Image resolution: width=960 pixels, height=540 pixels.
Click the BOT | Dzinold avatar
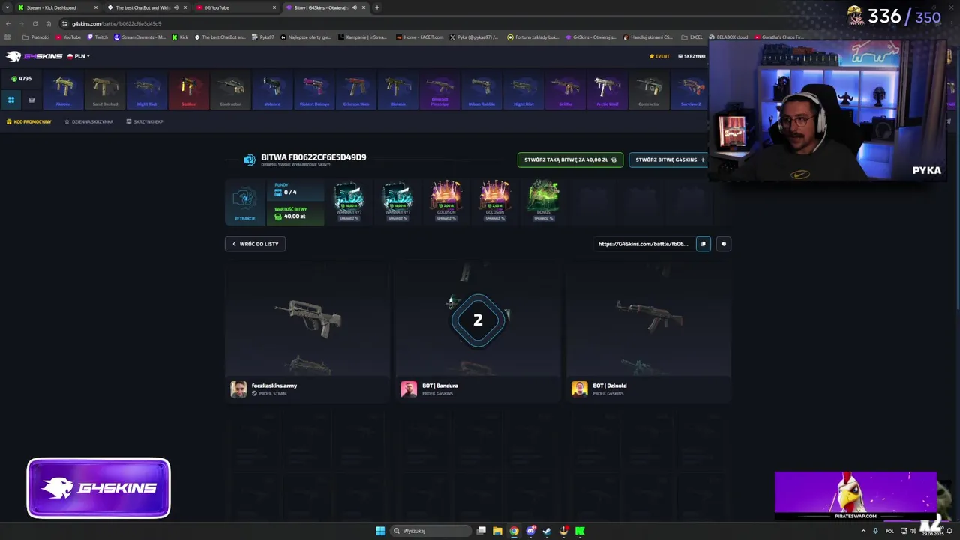(x=579, y=388)
